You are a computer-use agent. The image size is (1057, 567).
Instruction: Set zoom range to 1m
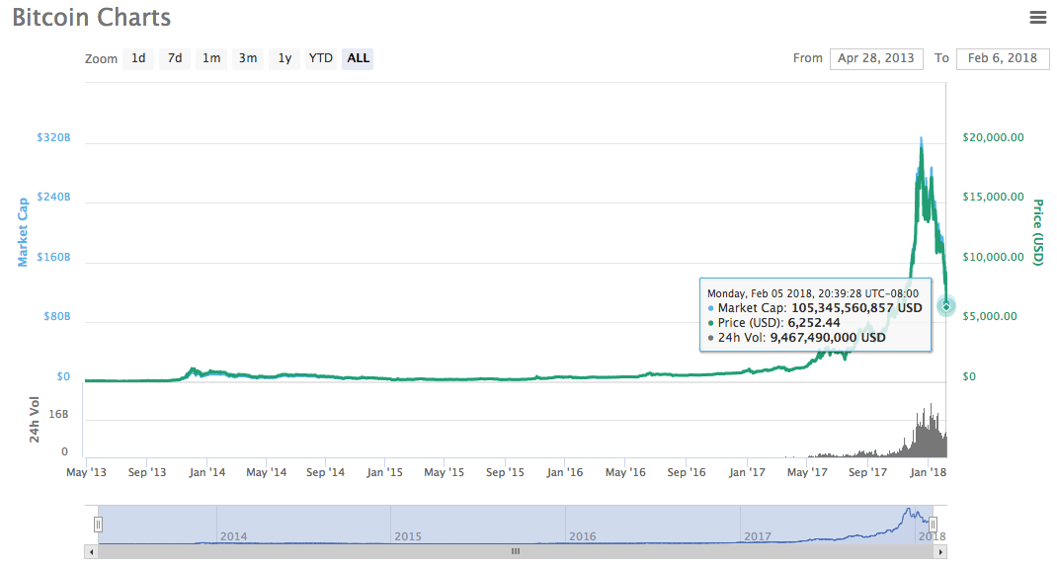pyautogui.click(x=211, y=58)
